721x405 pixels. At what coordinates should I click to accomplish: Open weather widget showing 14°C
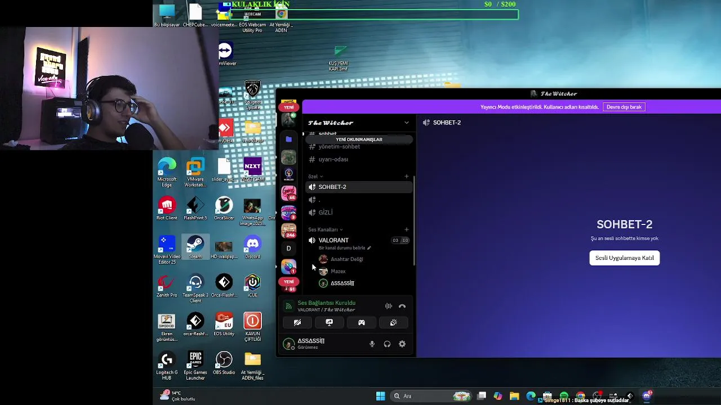tap(177, 396)
